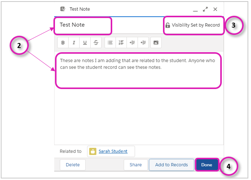Click Add to Records button
251x180 pixels.
coord(171,165)
